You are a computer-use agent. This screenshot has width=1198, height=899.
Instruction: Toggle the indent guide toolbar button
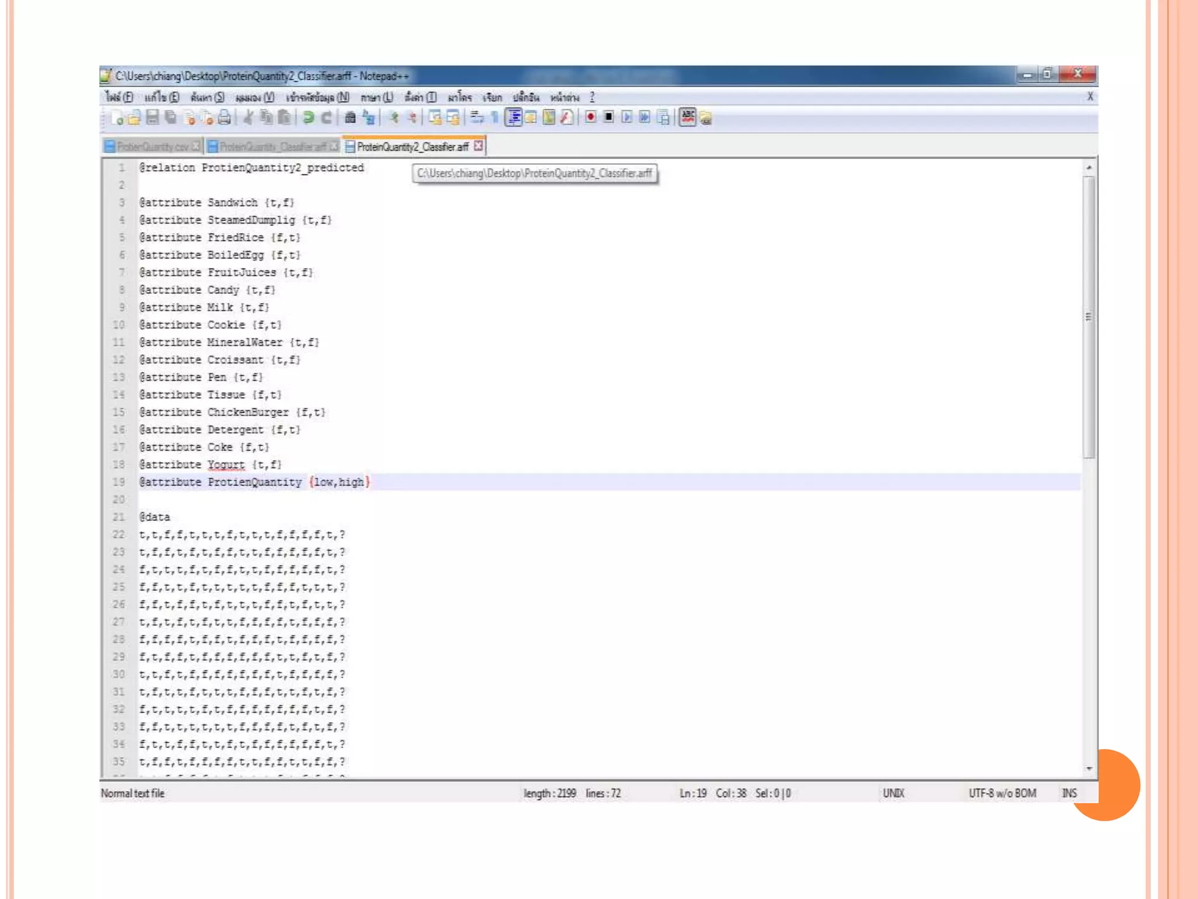point(514,117)
